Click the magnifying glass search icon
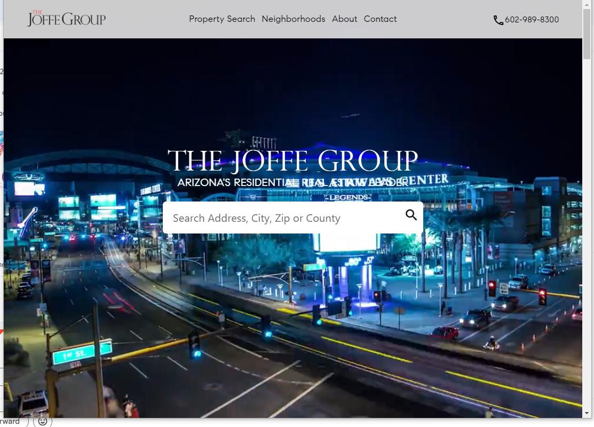 [x=411, y=215]
